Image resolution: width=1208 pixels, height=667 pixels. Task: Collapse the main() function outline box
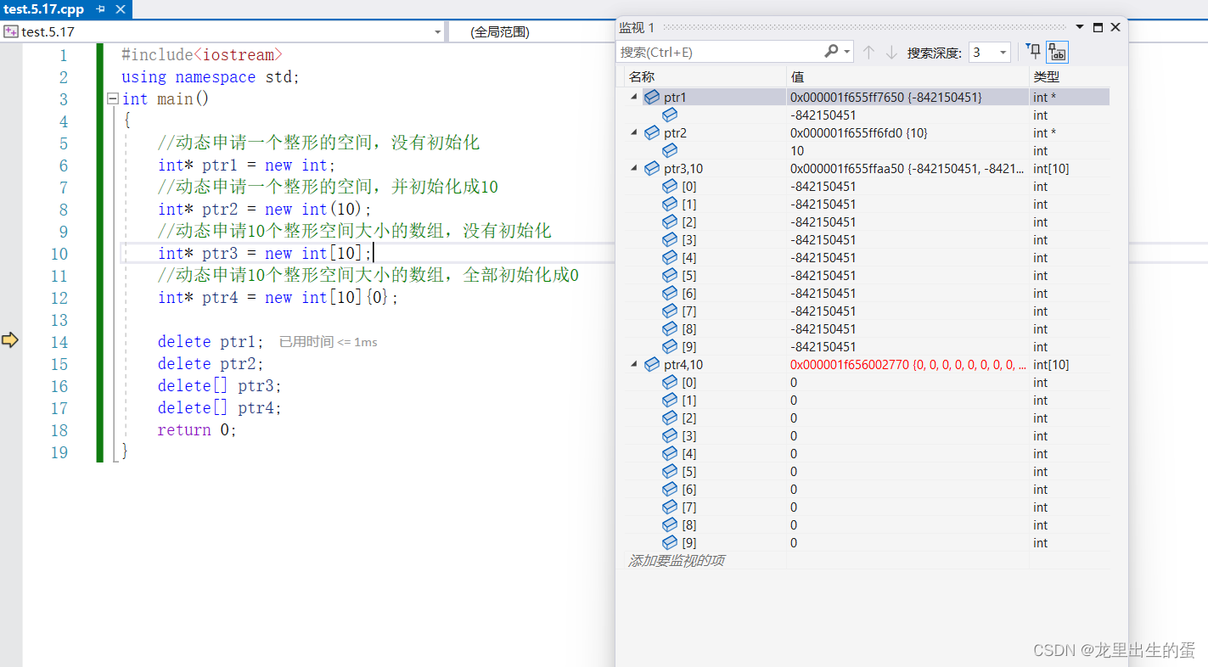tap(113, 98)
